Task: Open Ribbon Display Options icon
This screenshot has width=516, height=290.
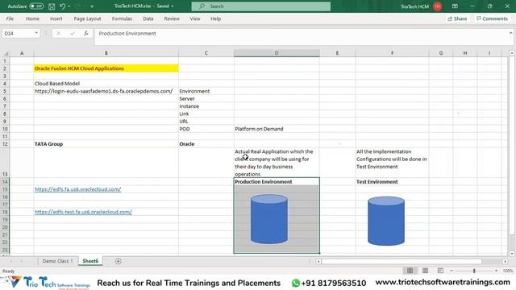Action: tap(455, 6)
